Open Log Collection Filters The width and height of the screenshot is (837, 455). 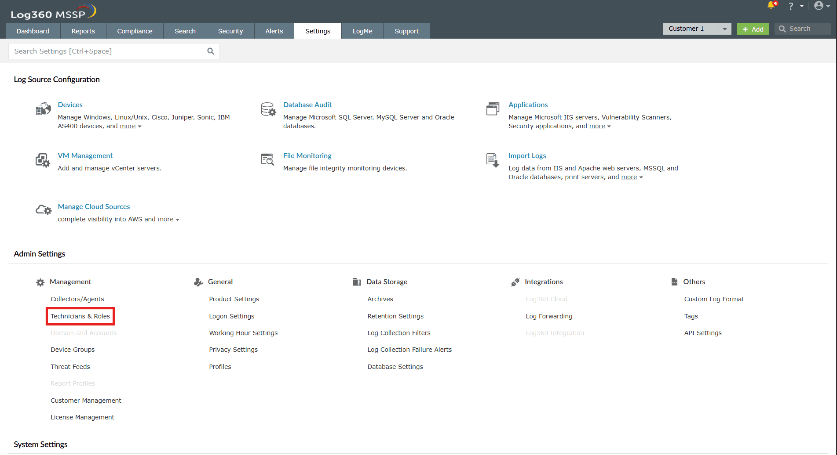point(399,333)
